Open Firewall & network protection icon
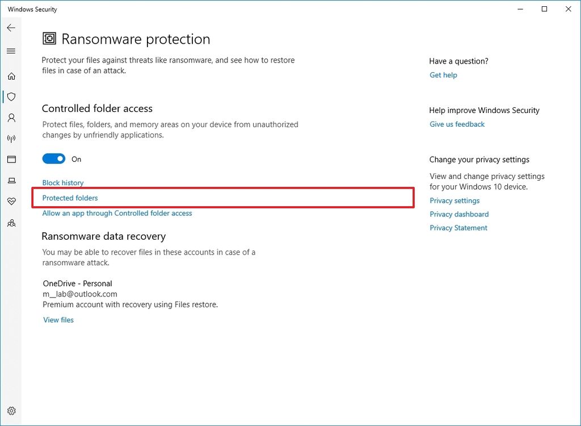This screenshot has height=426, width=581. (x=11, y=138)
